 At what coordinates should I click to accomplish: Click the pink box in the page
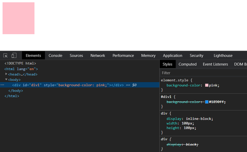pyautogui.click(x=18, y=18)
